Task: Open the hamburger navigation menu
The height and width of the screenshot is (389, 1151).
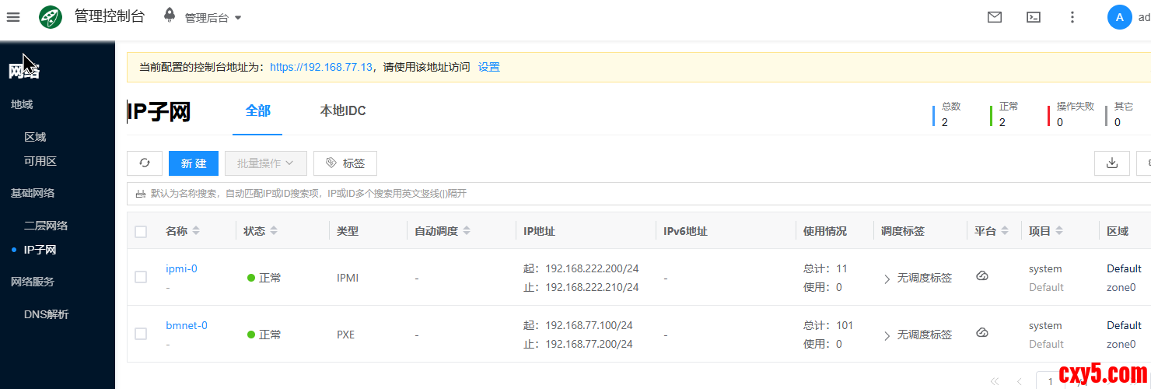Action: pos(13,17)
